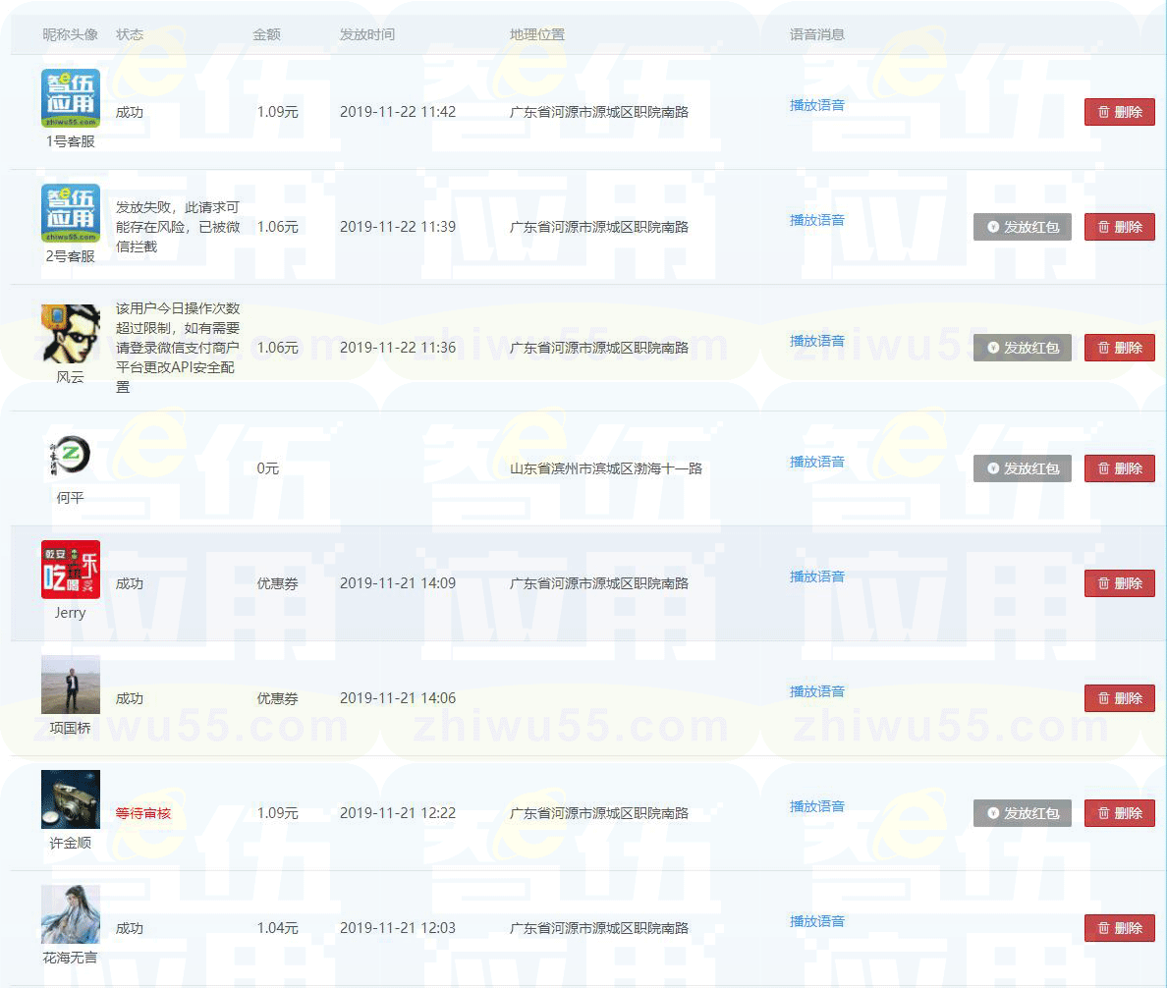This screenshot has width=1167, height=988.
Task: Click 花海无言's avatar picture
Action: 71,914
